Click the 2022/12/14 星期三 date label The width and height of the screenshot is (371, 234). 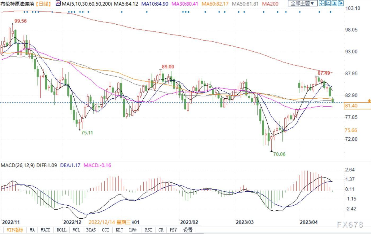pos(110,222)
